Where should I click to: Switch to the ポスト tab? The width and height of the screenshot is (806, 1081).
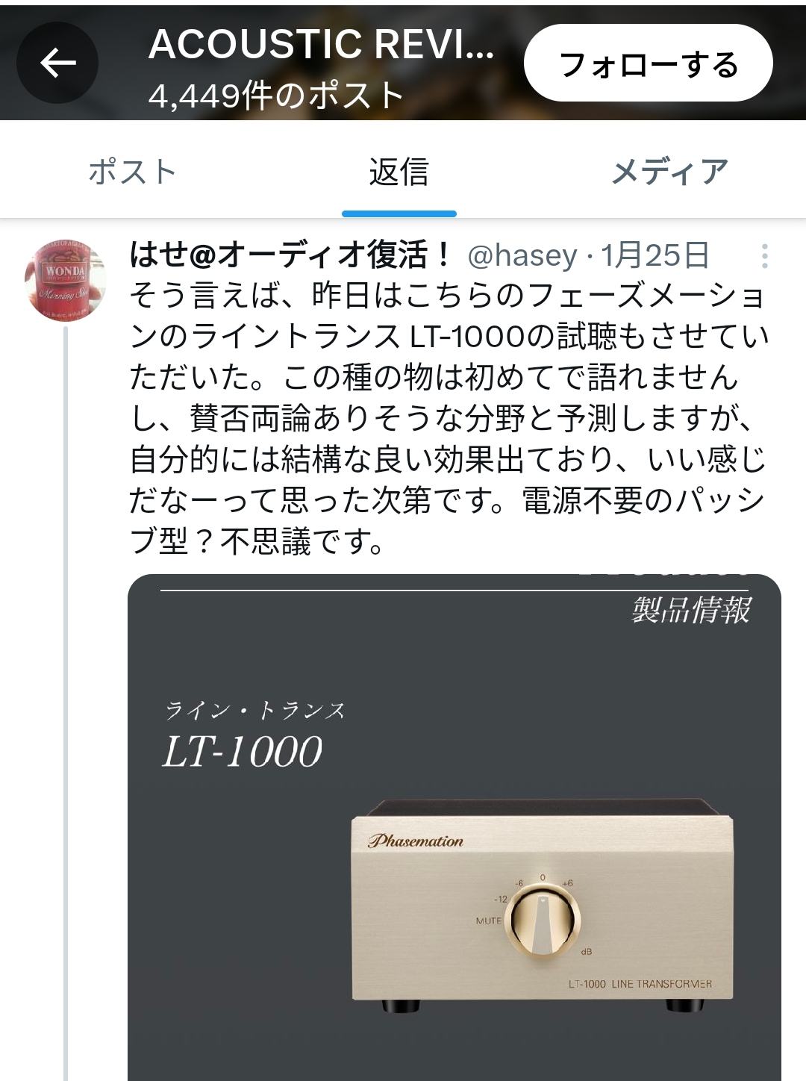(133, 172)
